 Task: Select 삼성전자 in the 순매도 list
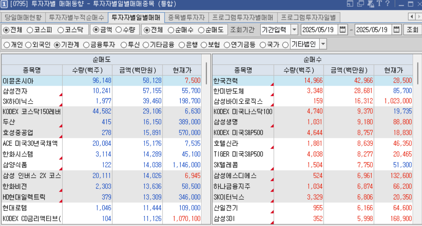[101, 91]
